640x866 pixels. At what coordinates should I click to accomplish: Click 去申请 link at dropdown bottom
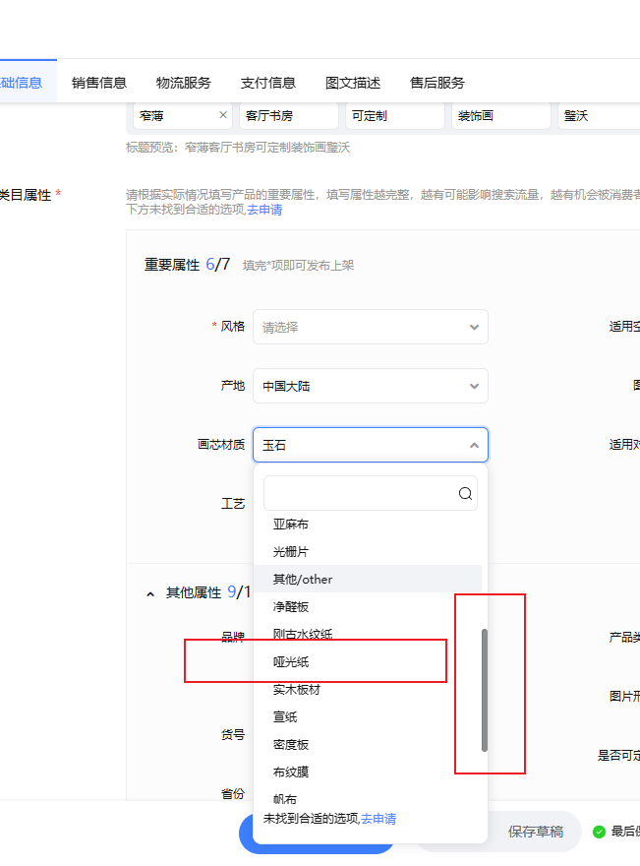pyautogui.click(x=378, y=819)
